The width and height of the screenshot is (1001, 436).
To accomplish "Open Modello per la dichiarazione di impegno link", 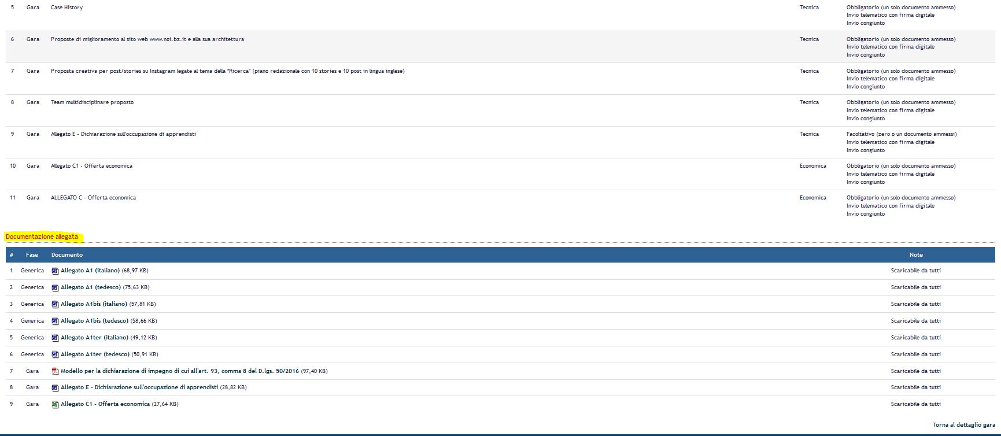I will pos(179,371).
